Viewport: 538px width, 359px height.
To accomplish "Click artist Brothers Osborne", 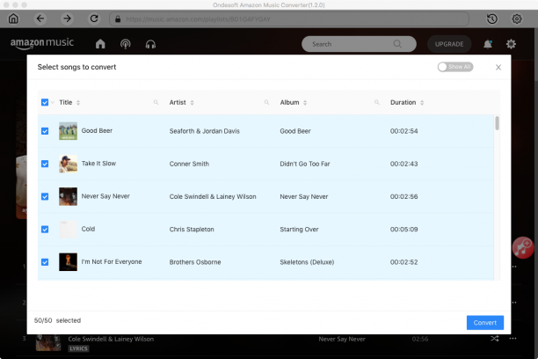I will pyautogui.click(x=195, y=262).
